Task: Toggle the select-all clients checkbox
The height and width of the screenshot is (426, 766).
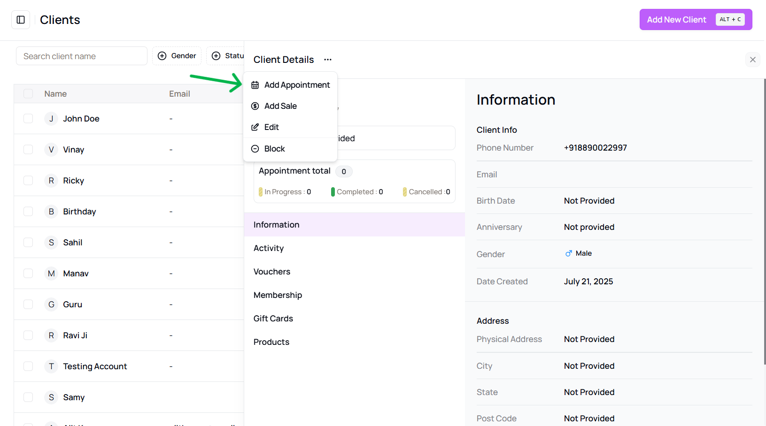Action: [x=28, y=94]
